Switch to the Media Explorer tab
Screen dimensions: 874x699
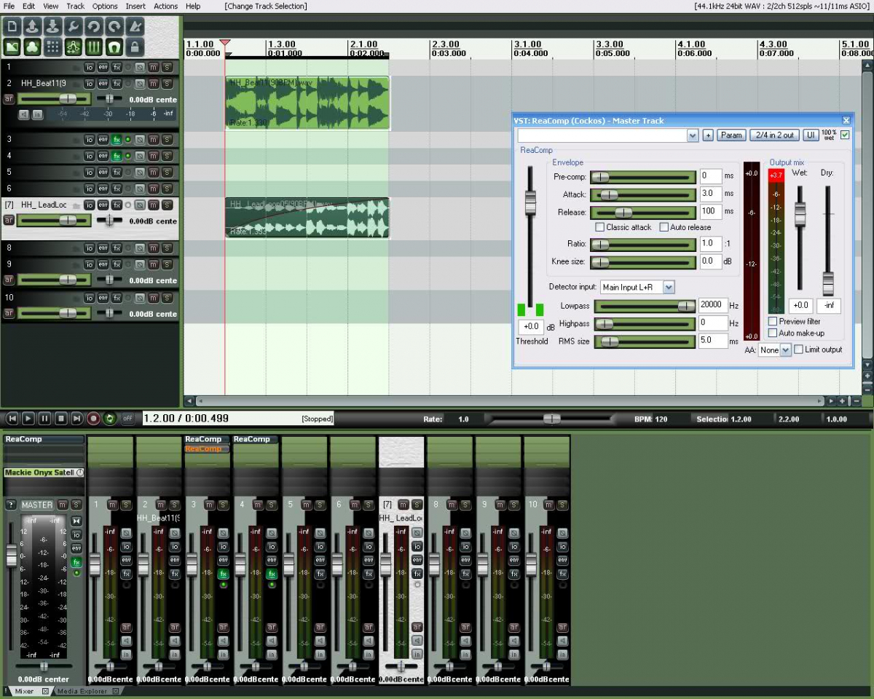click(82, 691)
